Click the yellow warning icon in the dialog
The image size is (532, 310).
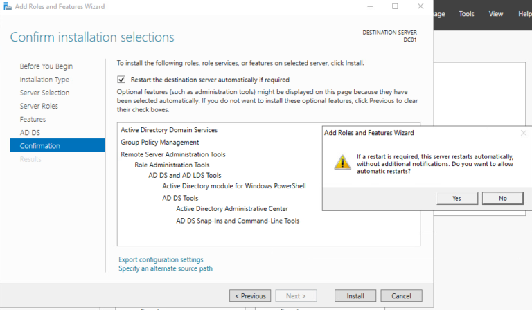[342, 163]
